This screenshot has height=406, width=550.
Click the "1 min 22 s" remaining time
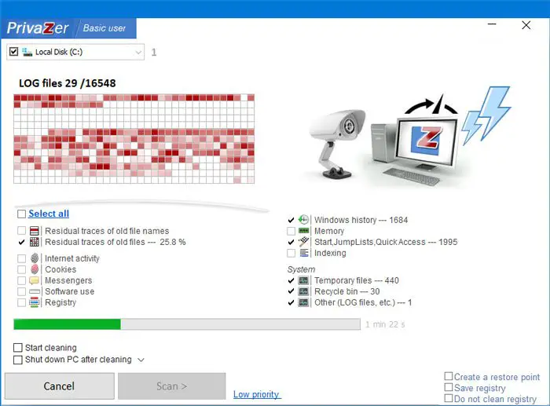pos(385,324)
